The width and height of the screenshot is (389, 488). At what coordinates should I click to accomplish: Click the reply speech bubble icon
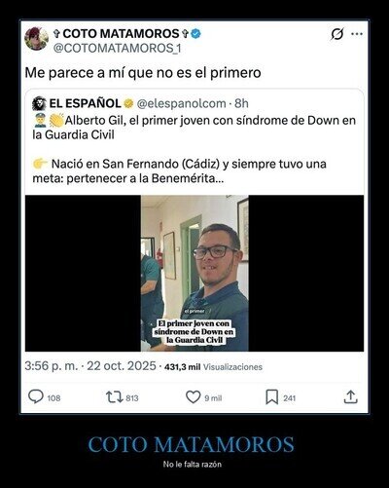click(36, 396)
